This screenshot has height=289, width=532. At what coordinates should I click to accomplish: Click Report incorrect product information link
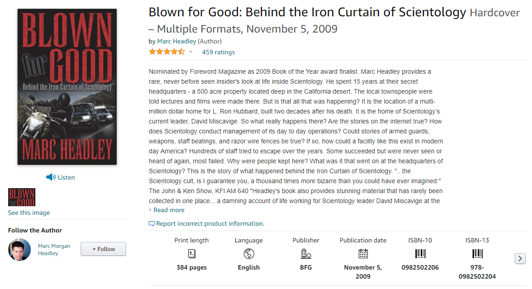pyautogui.click(x=210, y=224)
